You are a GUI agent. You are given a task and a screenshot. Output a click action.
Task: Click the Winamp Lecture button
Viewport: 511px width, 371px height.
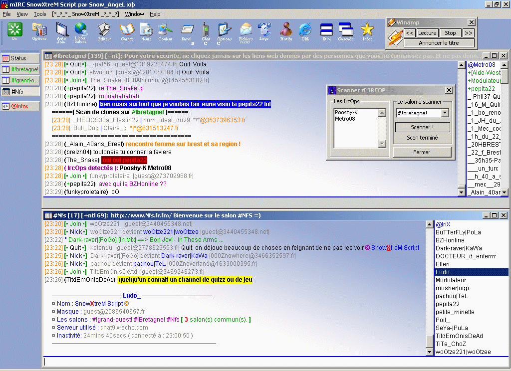pyautogui.click(x=427, y=33)
